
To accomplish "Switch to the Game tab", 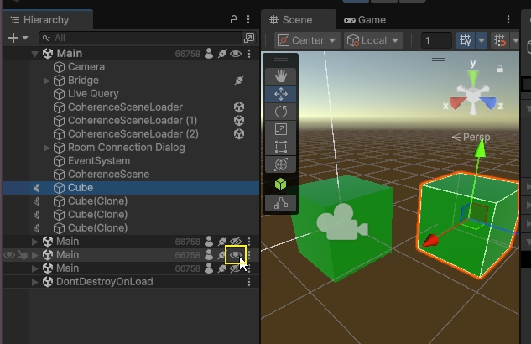I will pos(365,20).
